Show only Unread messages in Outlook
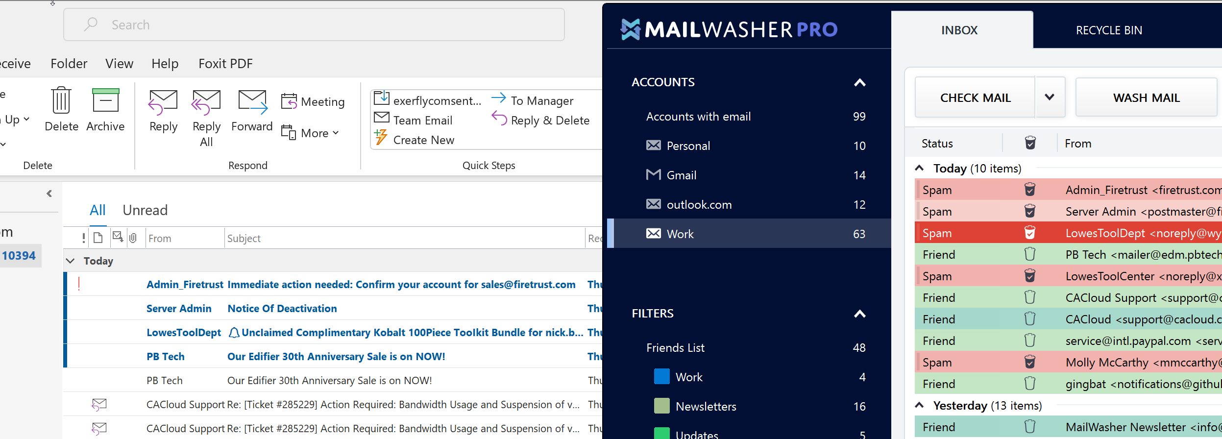This screenshot has height=439, width=1222. click(x=145, y=210)
